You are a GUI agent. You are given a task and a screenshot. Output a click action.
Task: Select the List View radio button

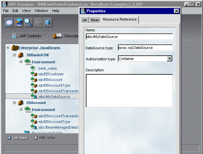(9, 138)
